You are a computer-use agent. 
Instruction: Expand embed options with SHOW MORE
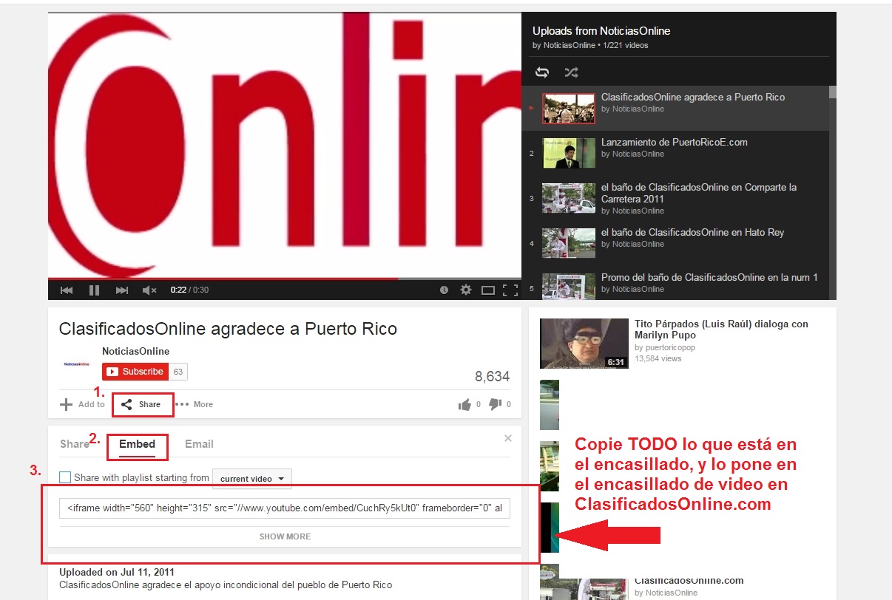click(285, 536)
